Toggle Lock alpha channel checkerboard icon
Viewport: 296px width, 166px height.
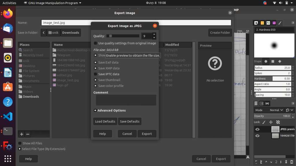click(278, 122)
